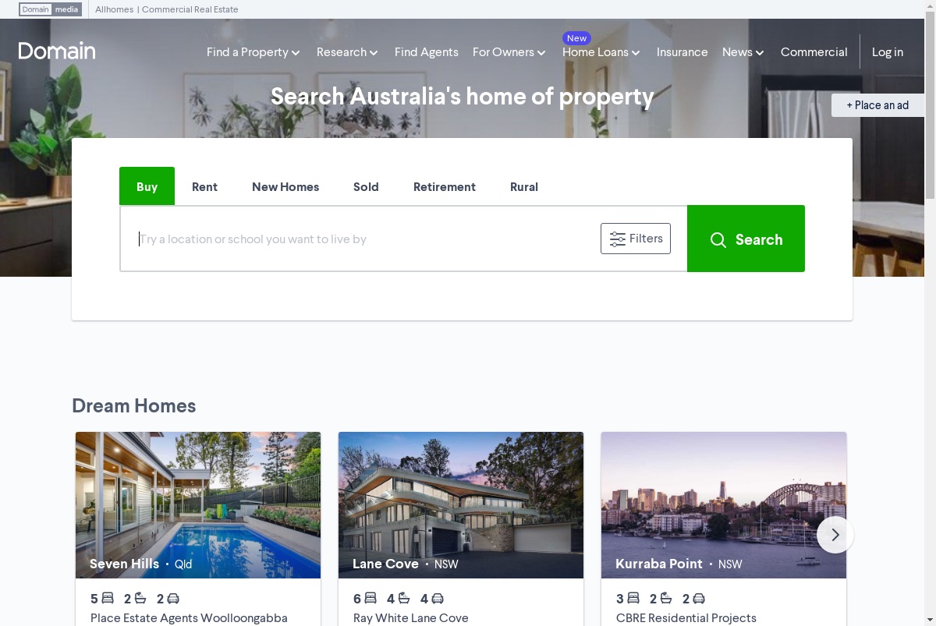Viewport: 936px width, 626px height.
Task: Open Filters with the sliders icon
Action: (x=636, y=239)
